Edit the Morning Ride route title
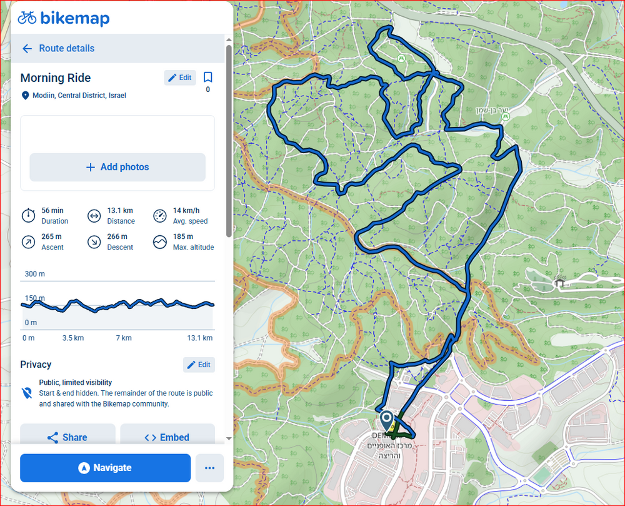Viewport: 625px width, 506px height. click(x=180, y=78)
